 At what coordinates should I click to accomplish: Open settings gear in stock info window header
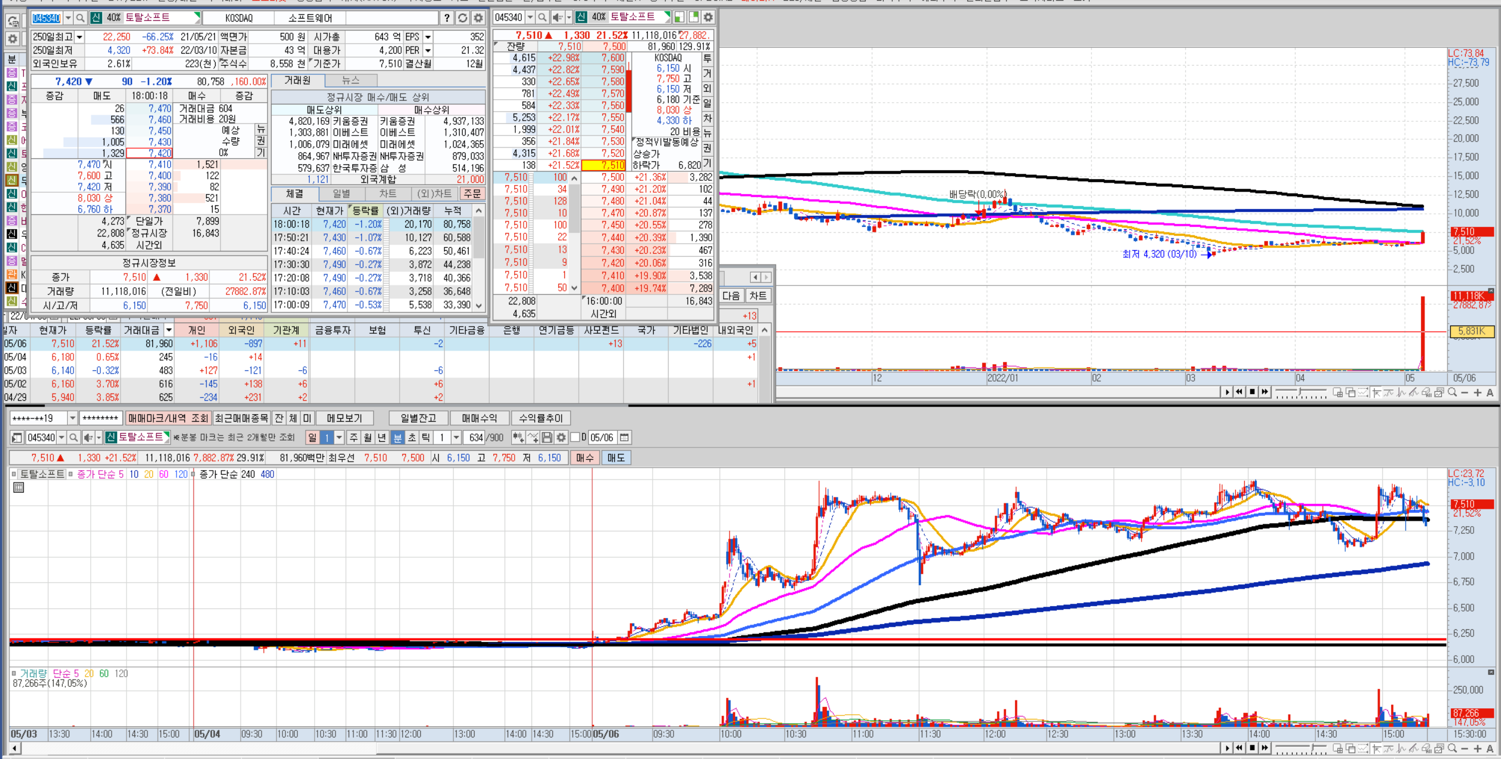click(x=478, y=18)
